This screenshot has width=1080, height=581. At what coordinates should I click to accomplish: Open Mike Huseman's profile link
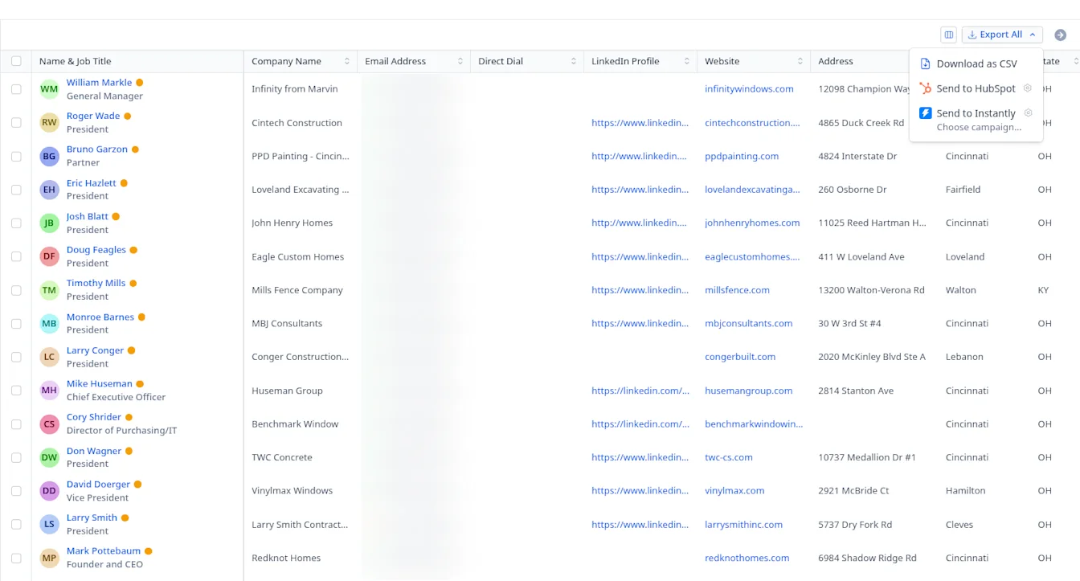100,384
